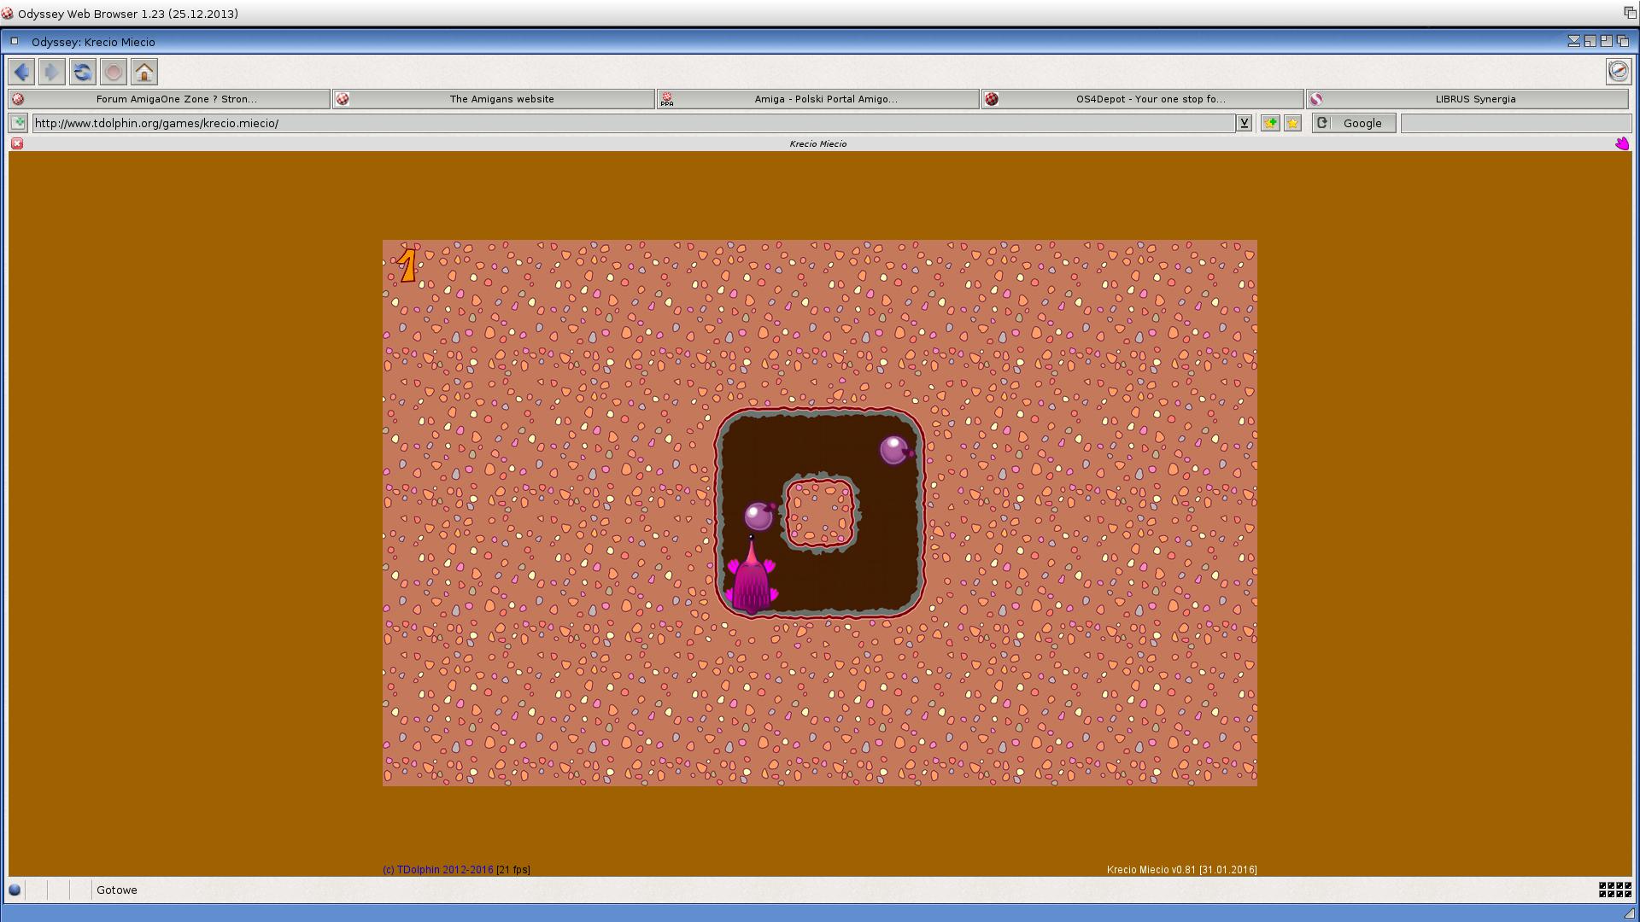Click the purple orb in the cave's upper right

point(895,450)
